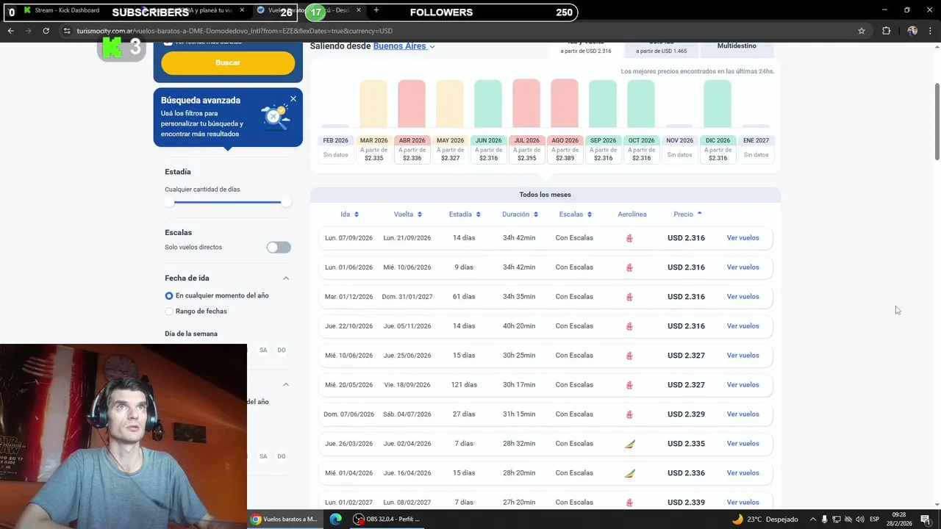
Task: Show hidden tray icons with the up chevron
Action: pyautogui.click(x=812, y=519)
